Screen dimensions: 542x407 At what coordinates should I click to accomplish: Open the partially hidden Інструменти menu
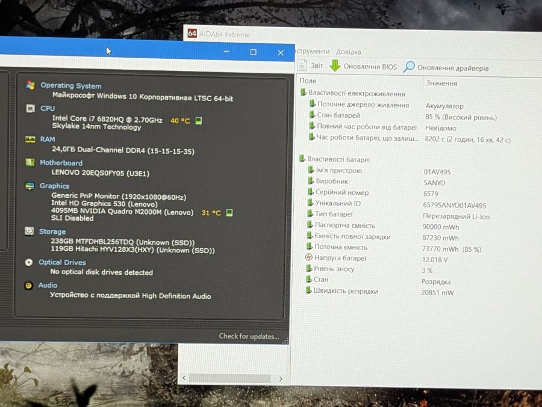point(313,51)
